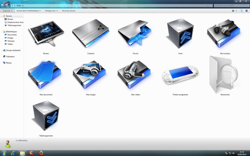Click the Parties enregistrées label text

point(180,95)
